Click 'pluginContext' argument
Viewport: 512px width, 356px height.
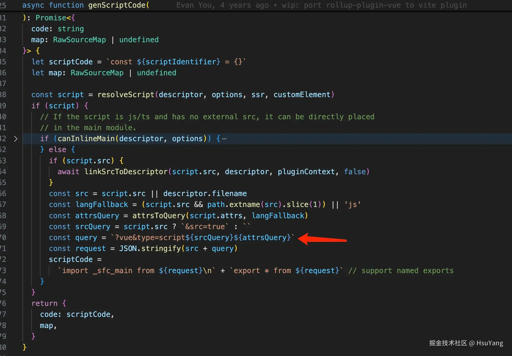pyautogui.click(x=306, y=172)
